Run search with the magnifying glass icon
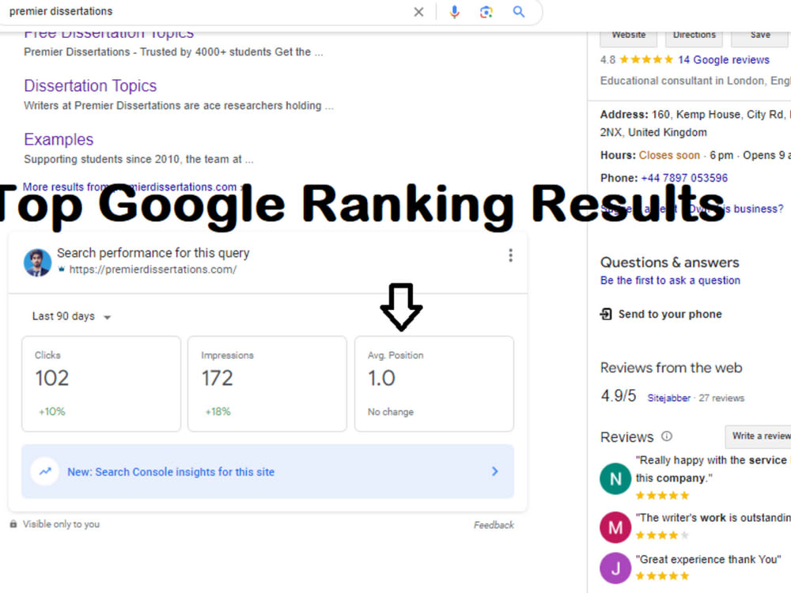791x593 pixels. [519, 12]
